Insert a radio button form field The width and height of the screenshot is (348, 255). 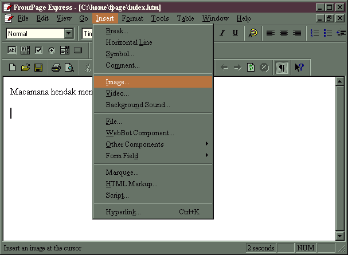52,50
